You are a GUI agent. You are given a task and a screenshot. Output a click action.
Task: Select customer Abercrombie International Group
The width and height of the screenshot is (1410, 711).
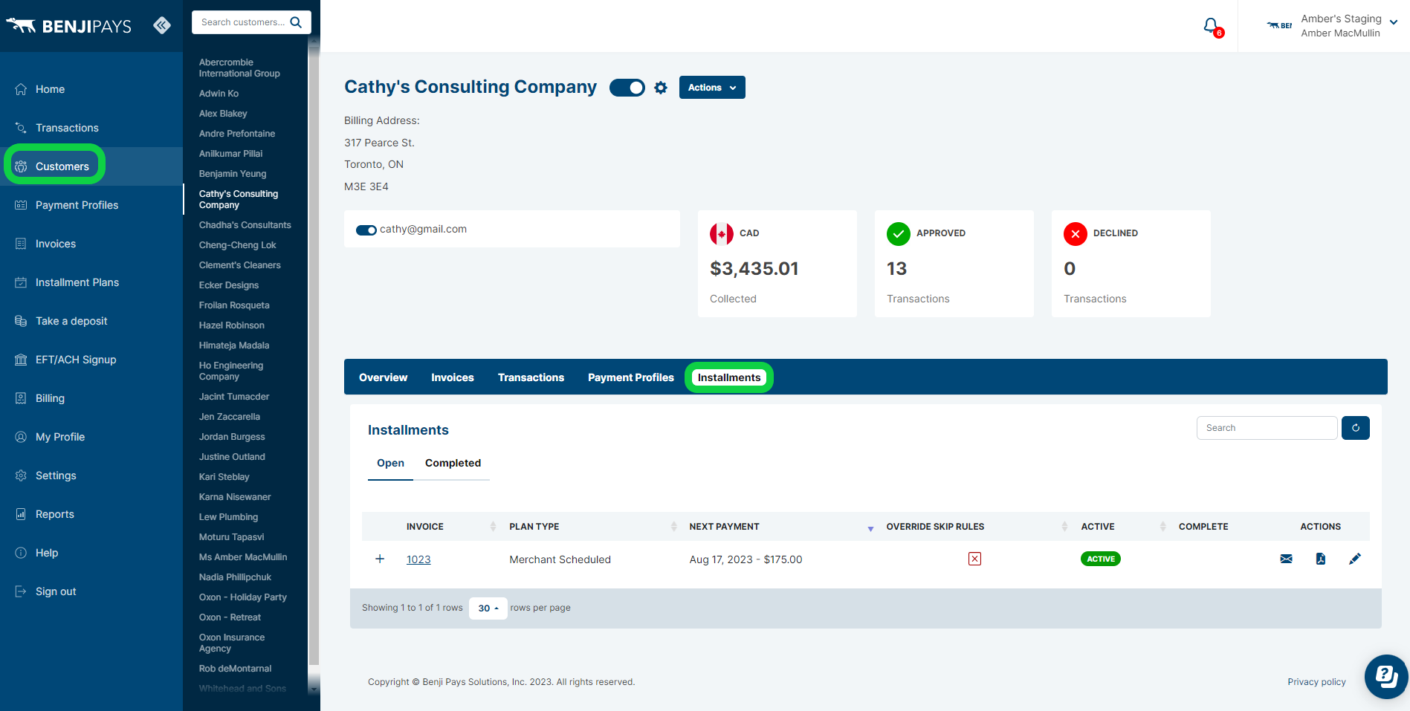pos(239,68)
